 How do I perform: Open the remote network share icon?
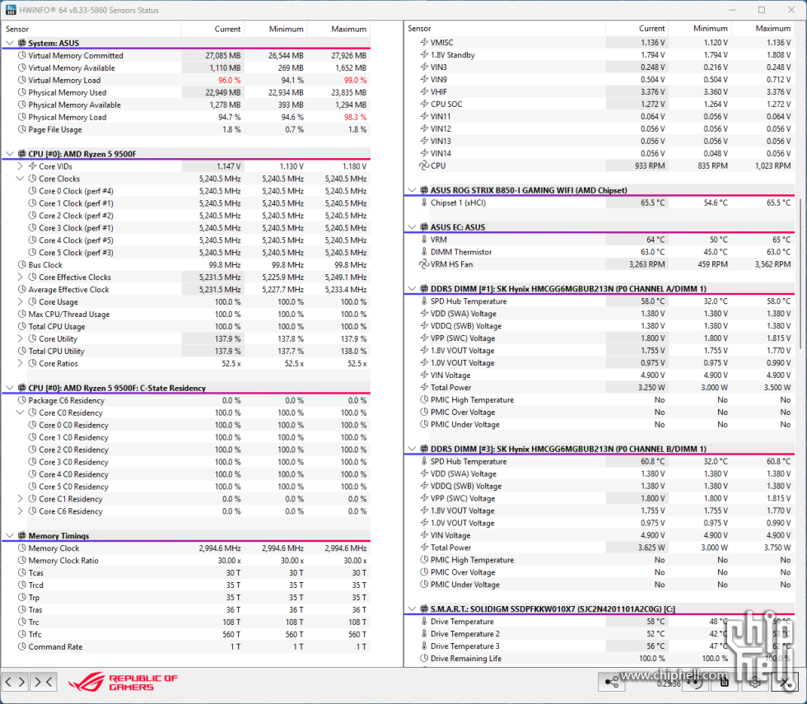click(612, 681)
